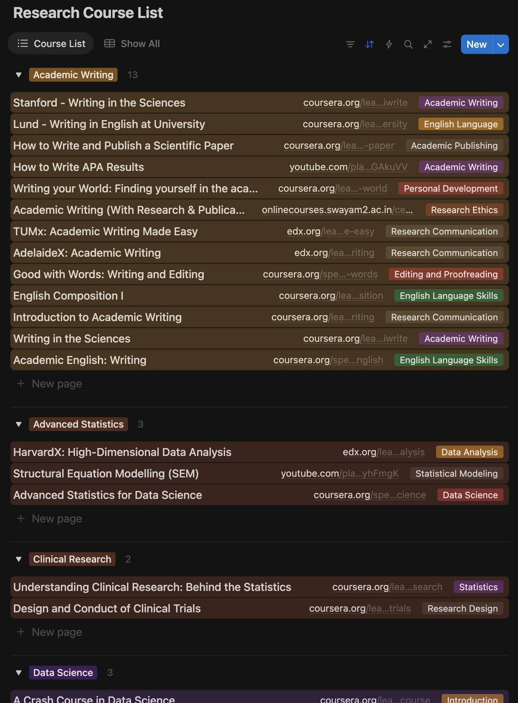518x703 pixels.
Task: Collapse the Data Science group
Action: tap(19, 673)
